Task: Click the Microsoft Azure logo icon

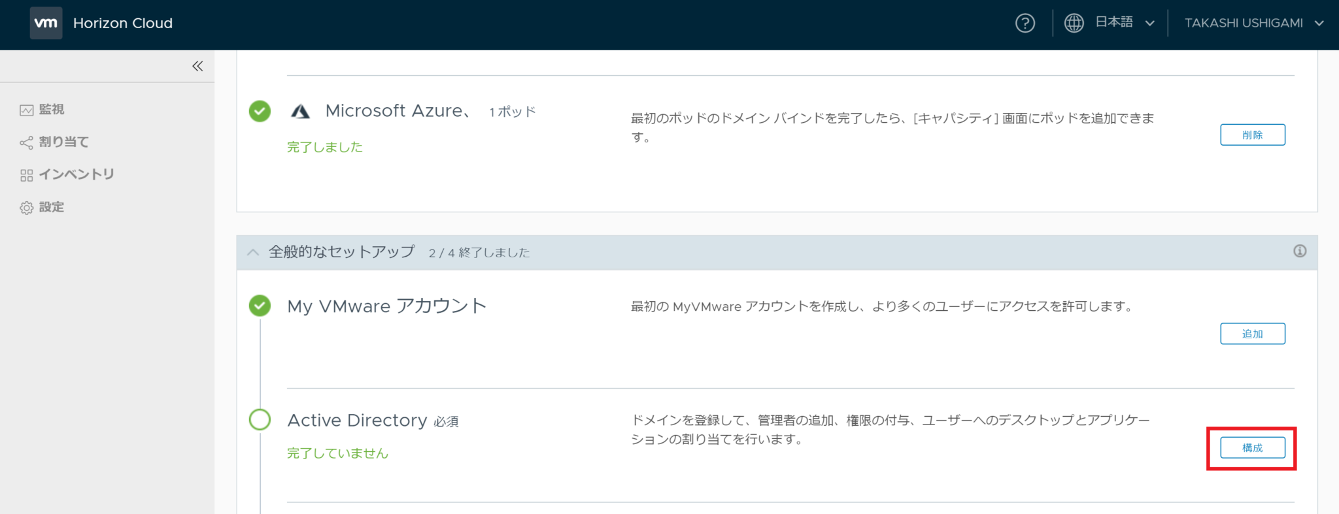Action: point(300,112)
